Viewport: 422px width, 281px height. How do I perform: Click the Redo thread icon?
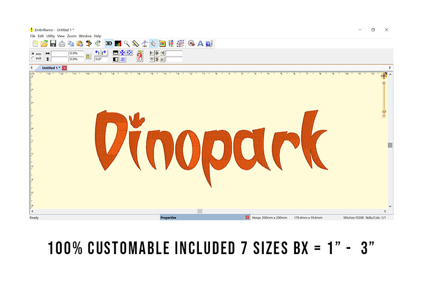point(98,43)
